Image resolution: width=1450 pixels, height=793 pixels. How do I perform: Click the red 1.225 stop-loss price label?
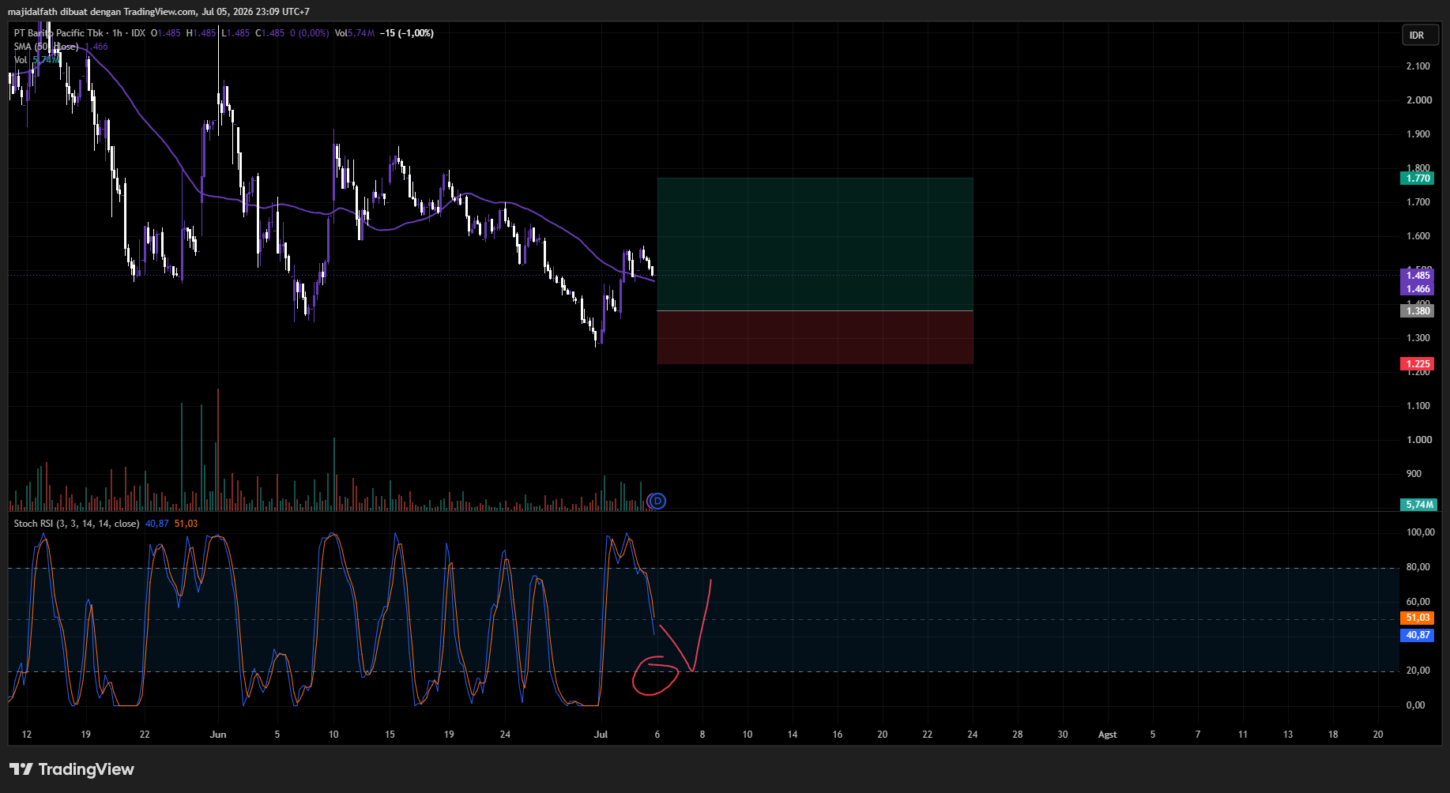[x=1418, y=364]
